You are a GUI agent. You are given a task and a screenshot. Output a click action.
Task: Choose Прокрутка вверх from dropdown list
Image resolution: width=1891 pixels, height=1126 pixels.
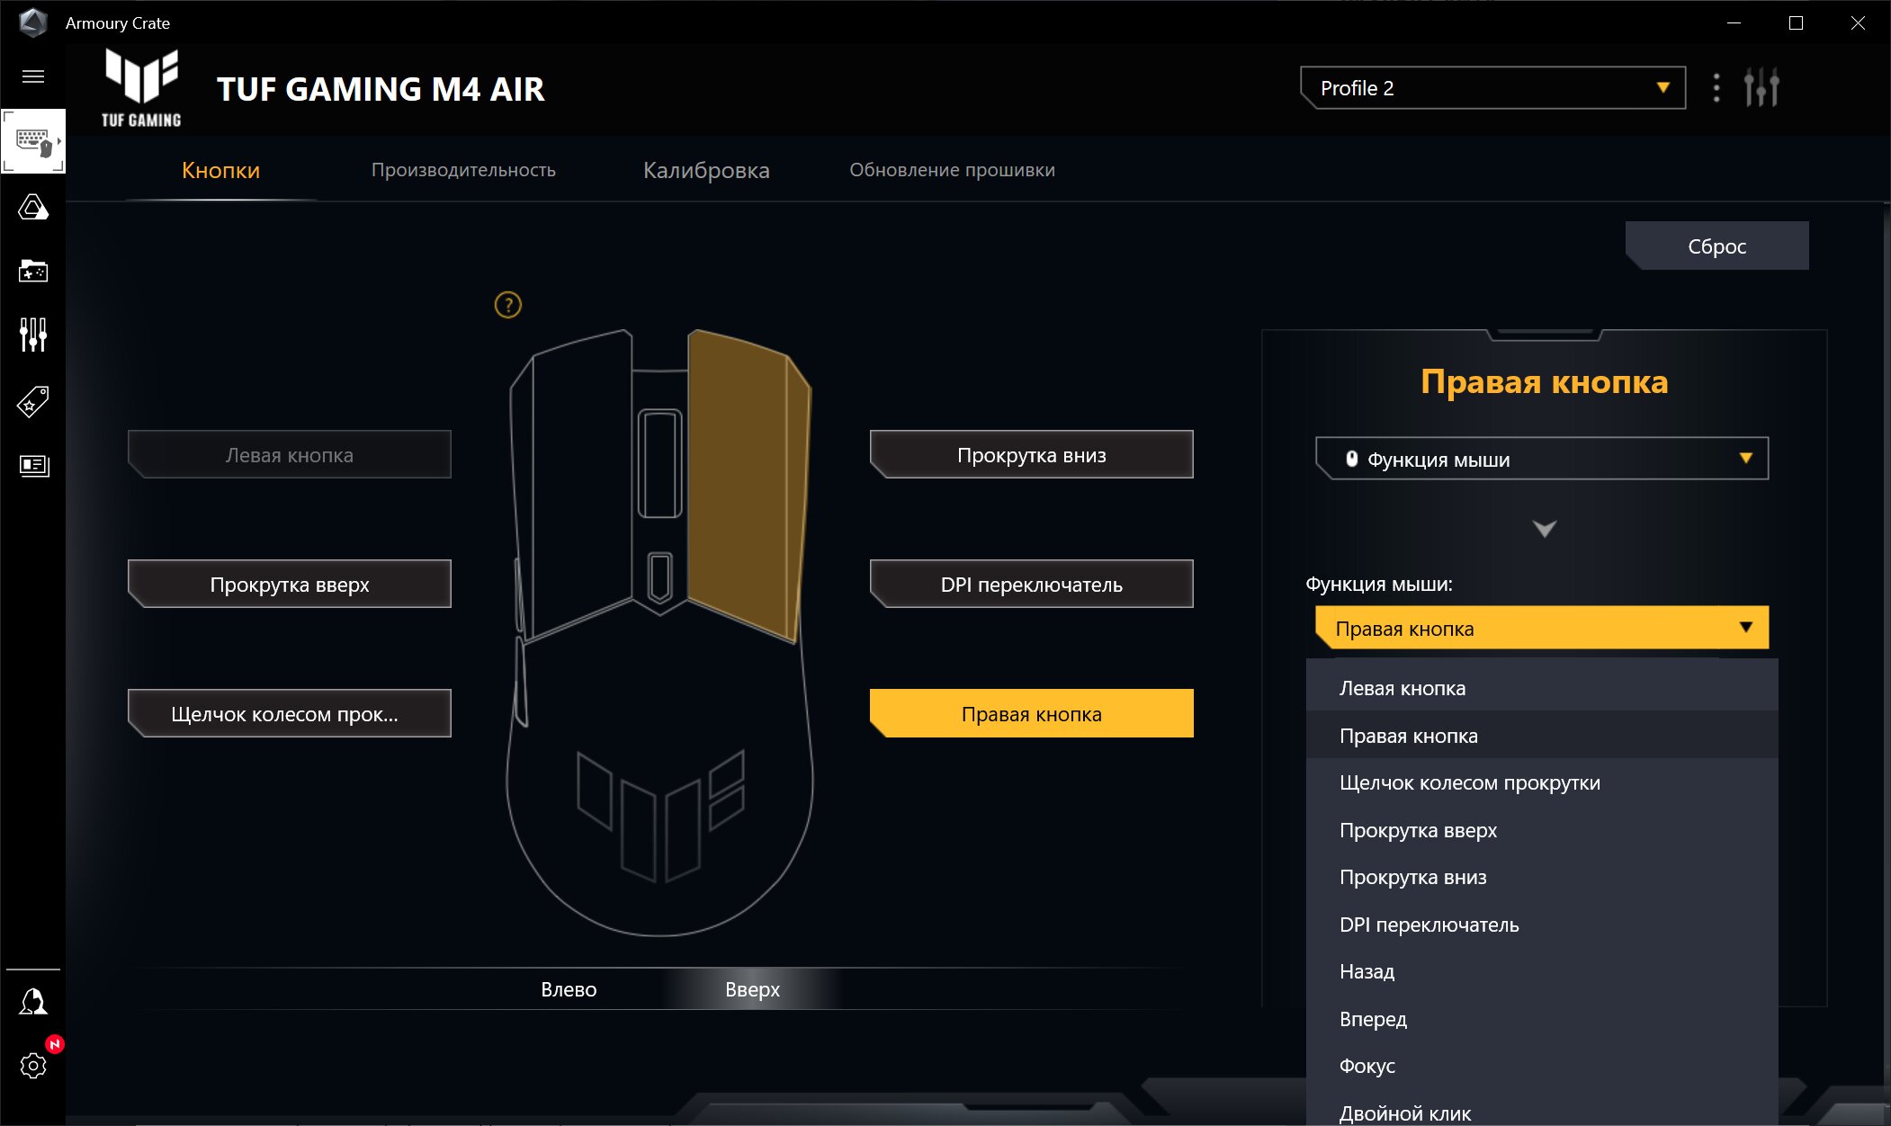coord(1542,829)
